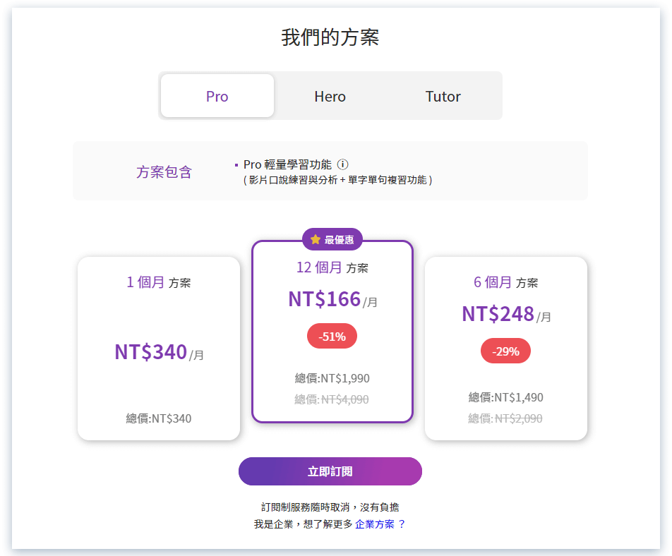Click the strikethrough NT$4,090 original price
Viewport: 672px width, 556px height.
(344, 399)
